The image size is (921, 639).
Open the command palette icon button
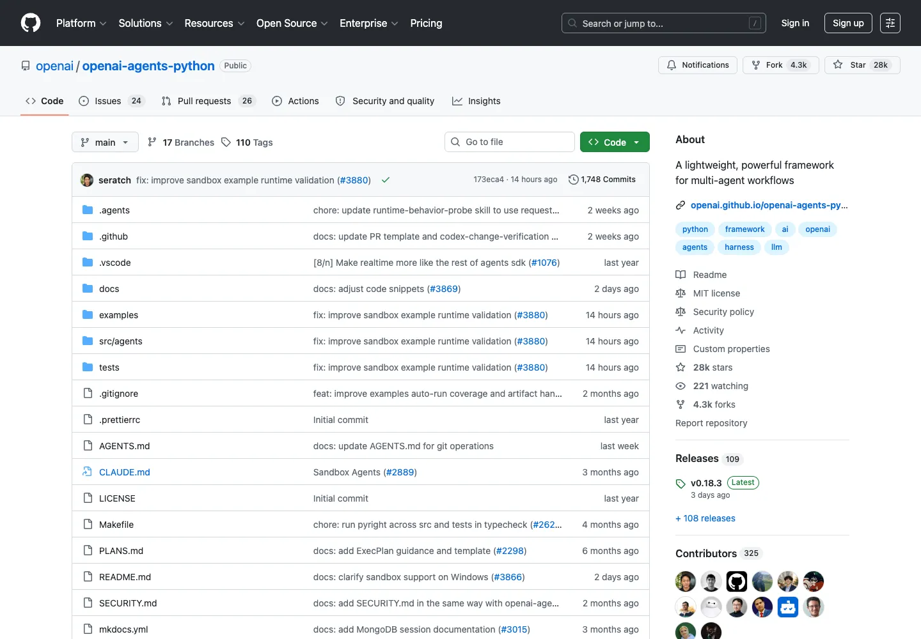[890, 23]
